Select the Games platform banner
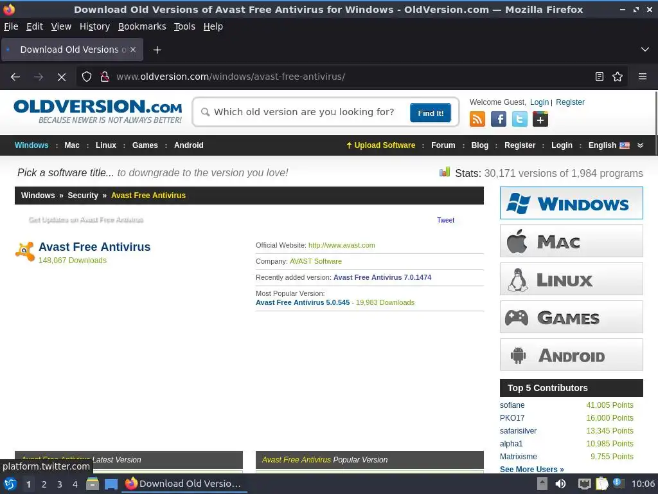 tap(571, 316)
